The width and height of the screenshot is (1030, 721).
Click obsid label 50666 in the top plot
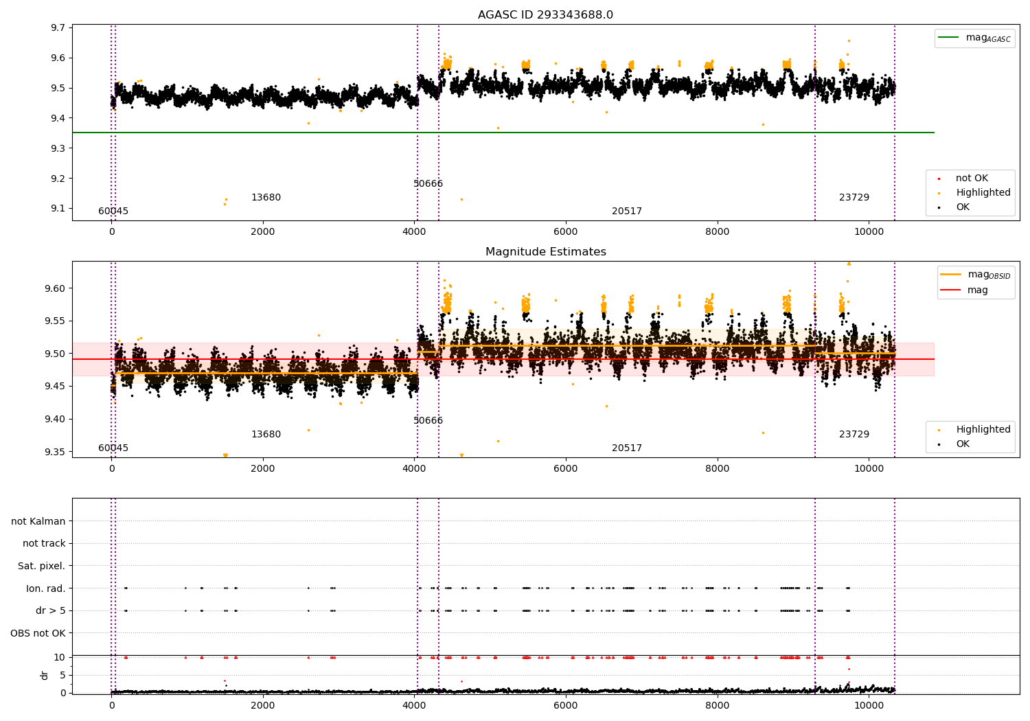pyautogui.click(x=428, y=184)
